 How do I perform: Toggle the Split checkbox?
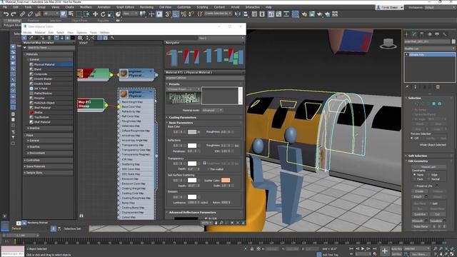click(431, 203)
